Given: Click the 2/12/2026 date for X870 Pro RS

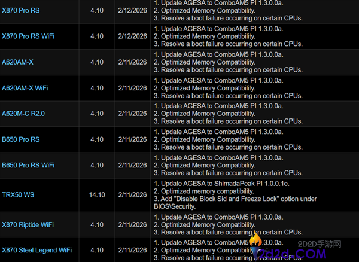Looking at the screenshot, I should coord(131,11).
